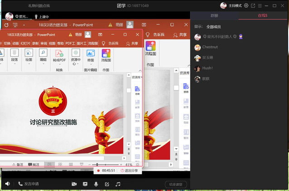289x191 pixels.
Task: Expand the 资源中心 dropdown arrow
Action: click(x=78, y=64)
